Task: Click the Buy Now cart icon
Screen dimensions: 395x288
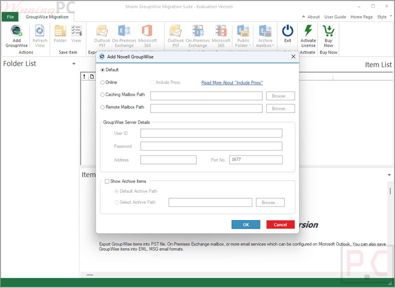Action: (x=329, y=31)
